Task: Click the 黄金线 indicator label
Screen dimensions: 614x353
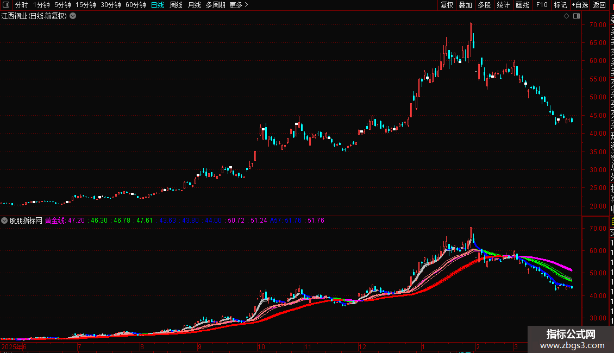Action: [55, 220]
